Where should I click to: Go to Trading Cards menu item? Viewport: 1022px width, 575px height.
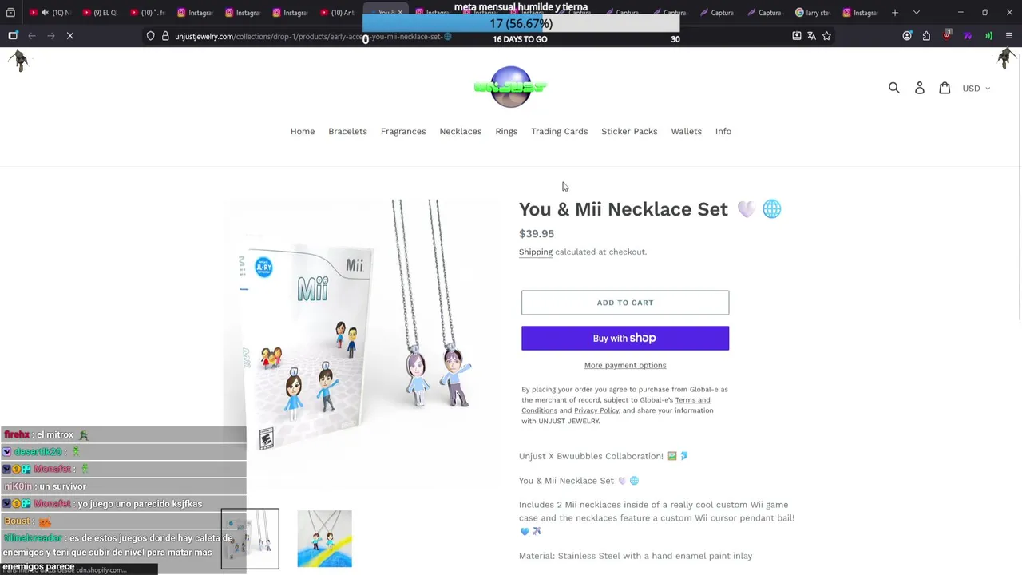pyautogui.click(x=559, y=131)
